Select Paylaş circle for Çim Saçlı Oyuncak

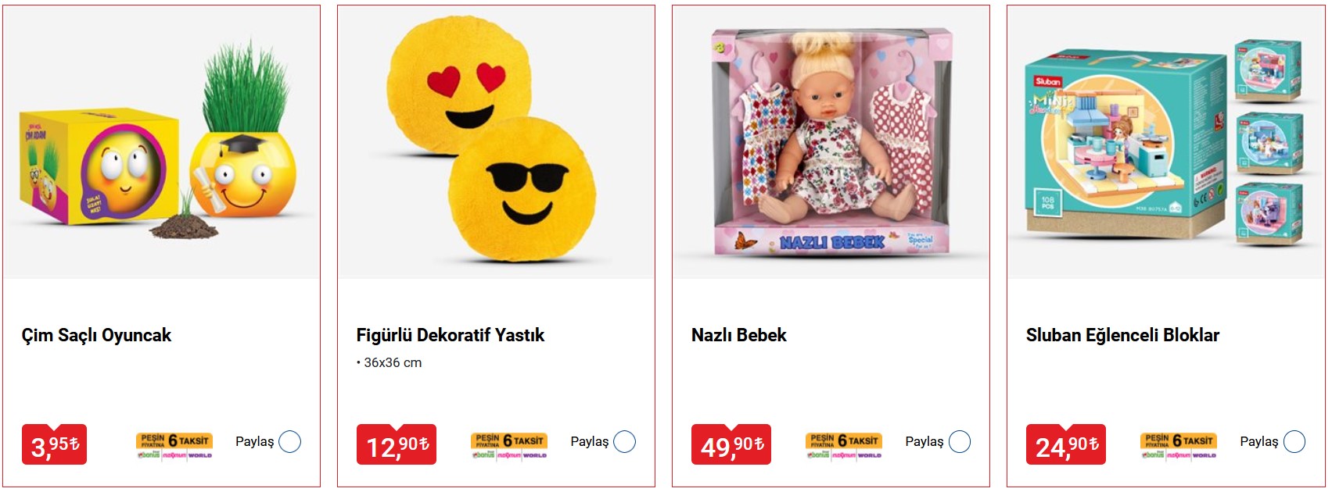click(x=290, y=442)
